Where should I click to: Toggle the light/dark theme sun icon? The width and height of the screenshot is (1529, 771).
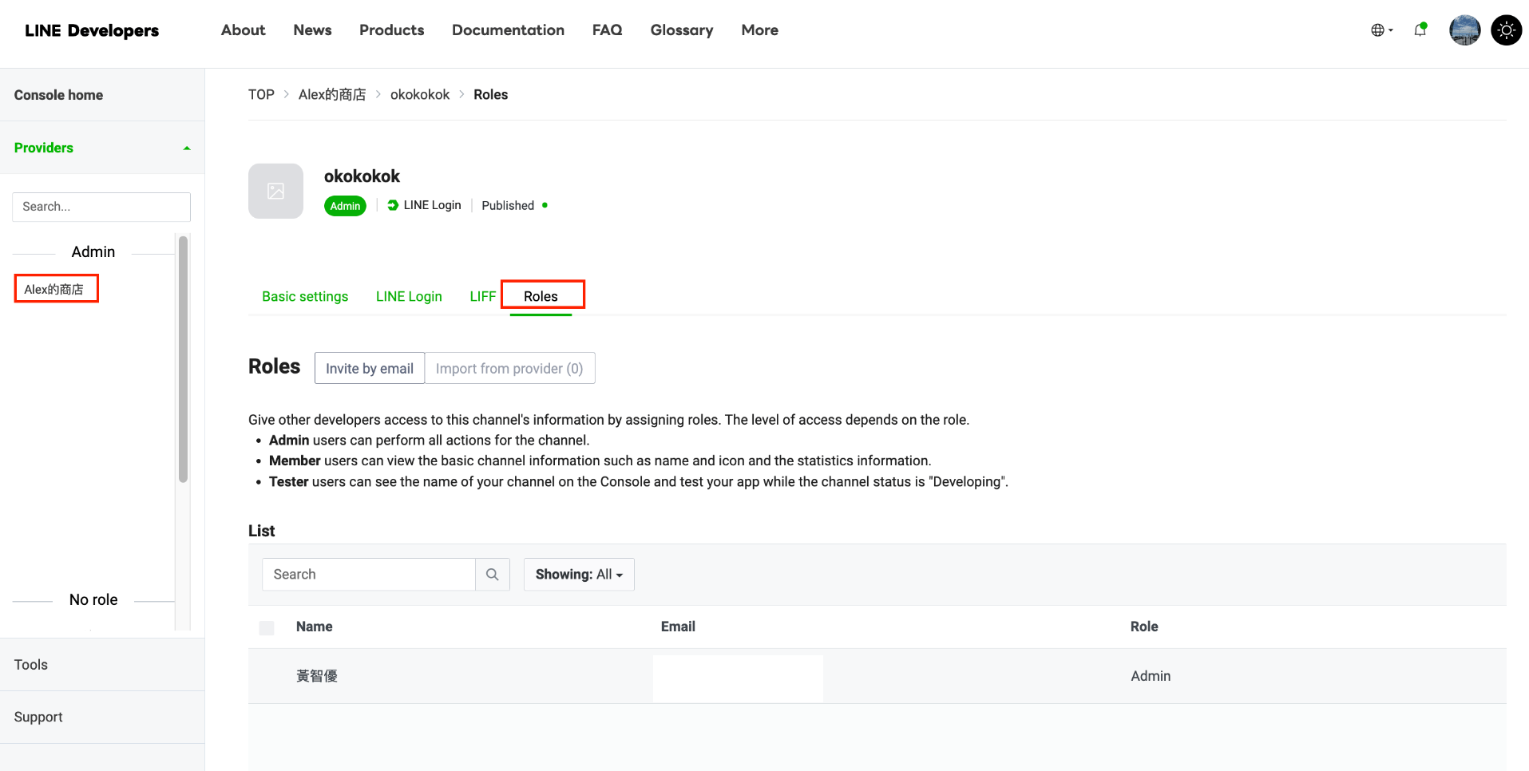[1507, 30]
